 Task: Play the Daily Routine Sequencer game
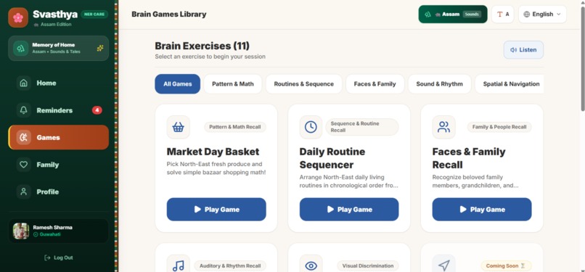(349, 210)
